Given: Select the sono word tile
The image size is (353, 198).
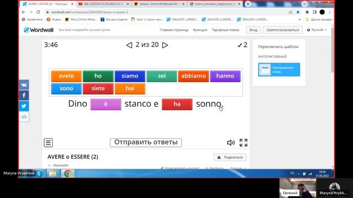Looking at the screenshot, I should pos(66,89).
